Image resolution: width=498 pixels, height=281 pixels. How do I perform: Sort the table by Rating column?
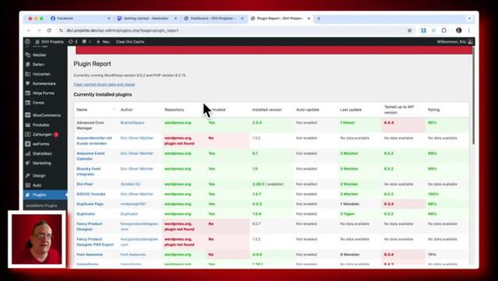(x=433, y=110)
